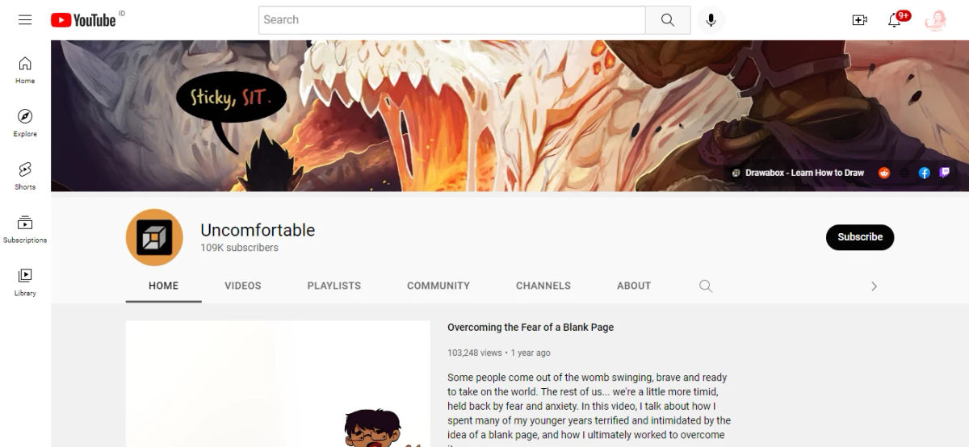Open Subscriptions in sidebar
Image resolution: width=969 pixels, height=447 pixels.
(x=25, y=228)
